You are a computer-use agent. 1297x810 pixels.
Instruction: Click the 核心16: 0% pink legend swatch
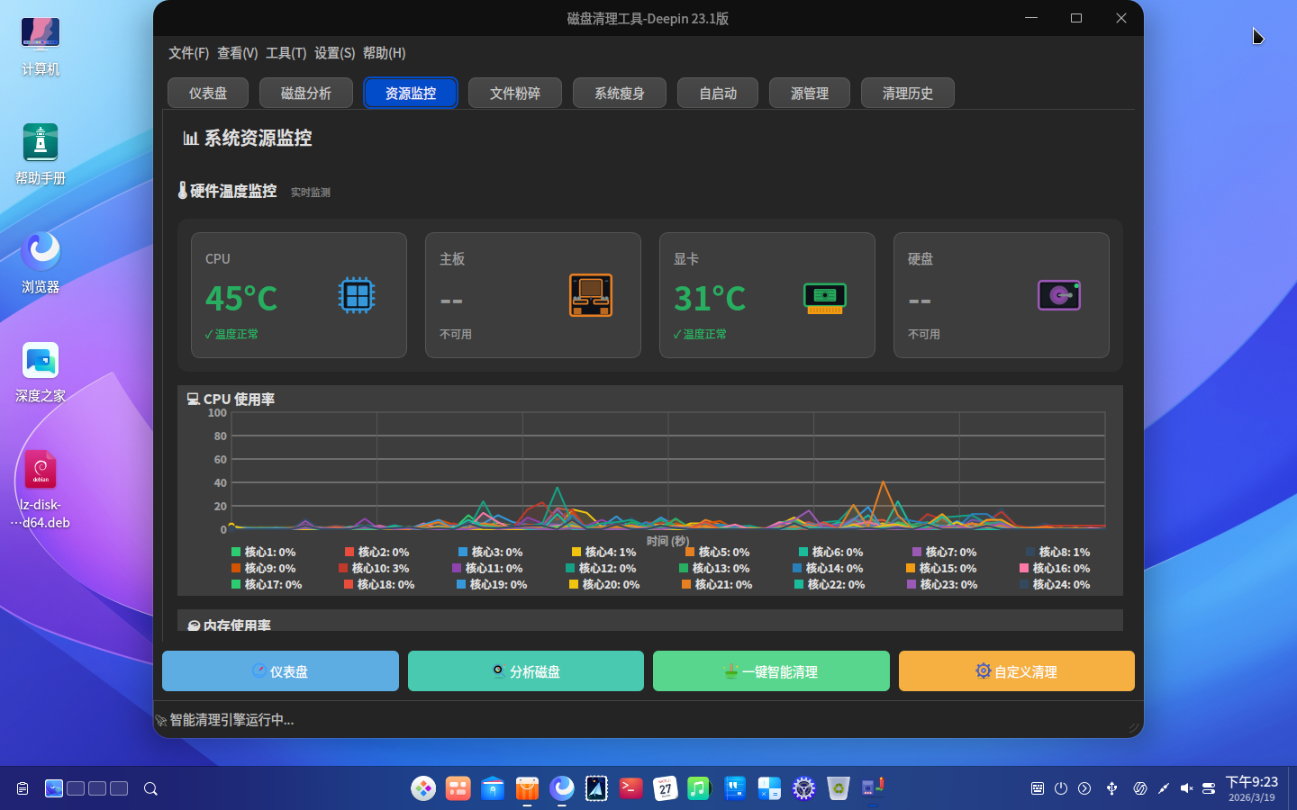(x=1024, y=568)
